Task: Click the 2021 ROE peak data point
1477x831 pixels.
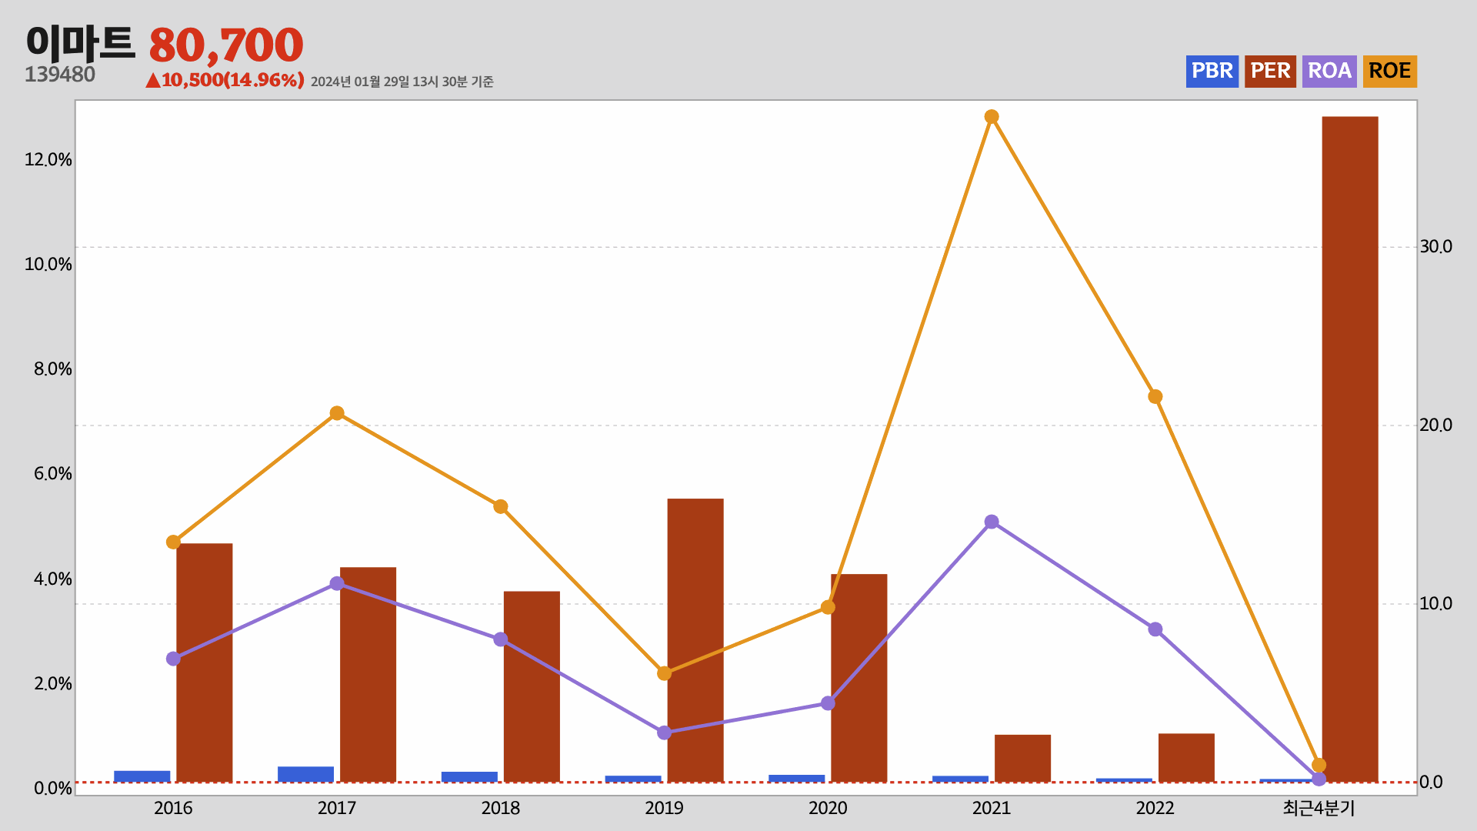Action: [992, 117]
